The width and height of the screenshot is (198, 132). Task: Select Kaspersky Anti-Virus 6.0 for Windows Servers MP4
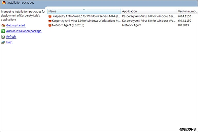[86, 16]
